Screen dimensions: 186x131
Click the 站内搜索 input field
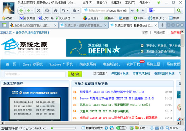[x=35, y=74]
